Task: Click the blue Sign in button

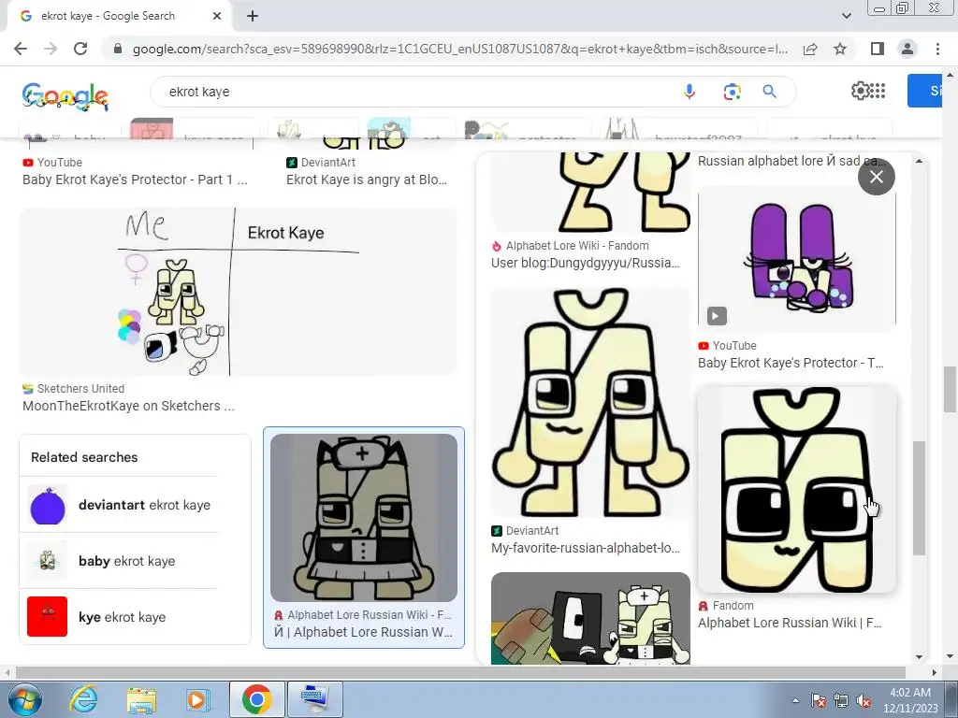Action: pyautogui.click(x=925, y=91)
